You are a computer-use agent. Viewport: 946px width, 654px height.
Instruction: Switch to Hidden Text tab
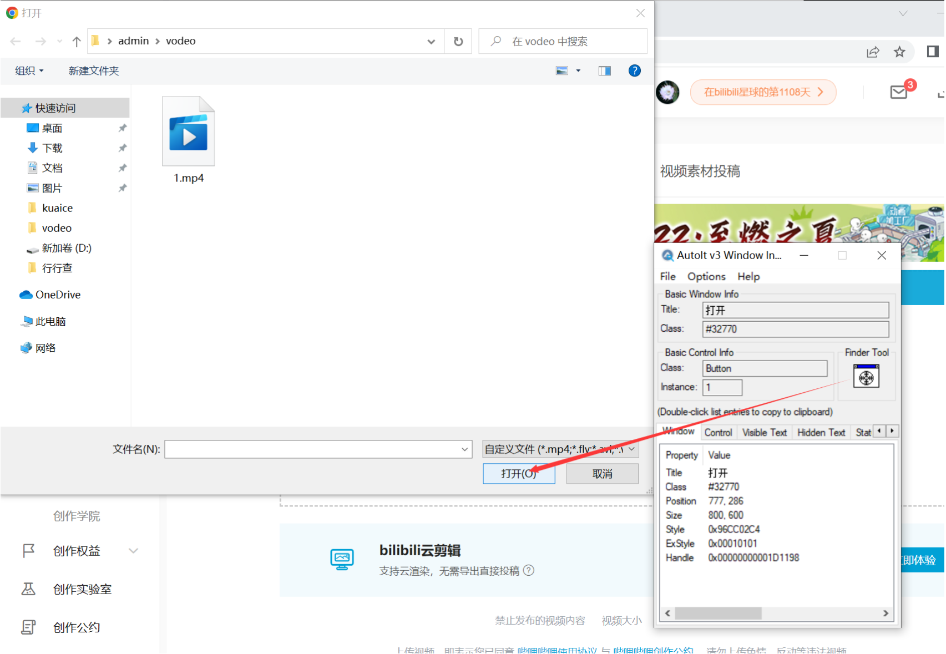tap(821, 432)
